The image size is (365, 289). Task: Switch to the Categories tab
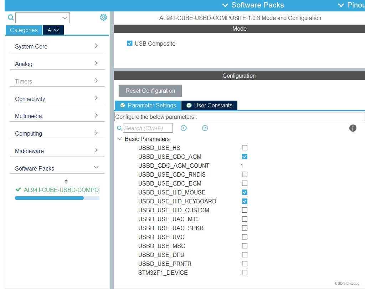[x=24, y=30]
